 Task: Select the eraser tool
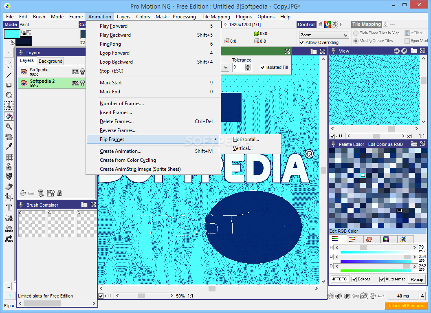tap(9, 187)
